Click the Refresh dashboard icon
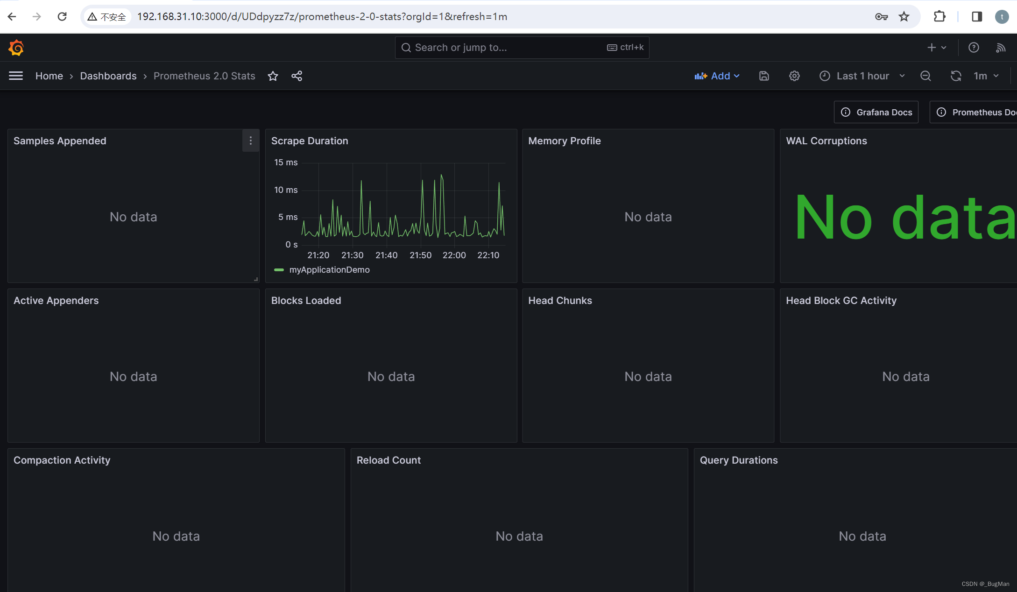The width and height of the screenshot is (1017, 592). click(956, 76)
